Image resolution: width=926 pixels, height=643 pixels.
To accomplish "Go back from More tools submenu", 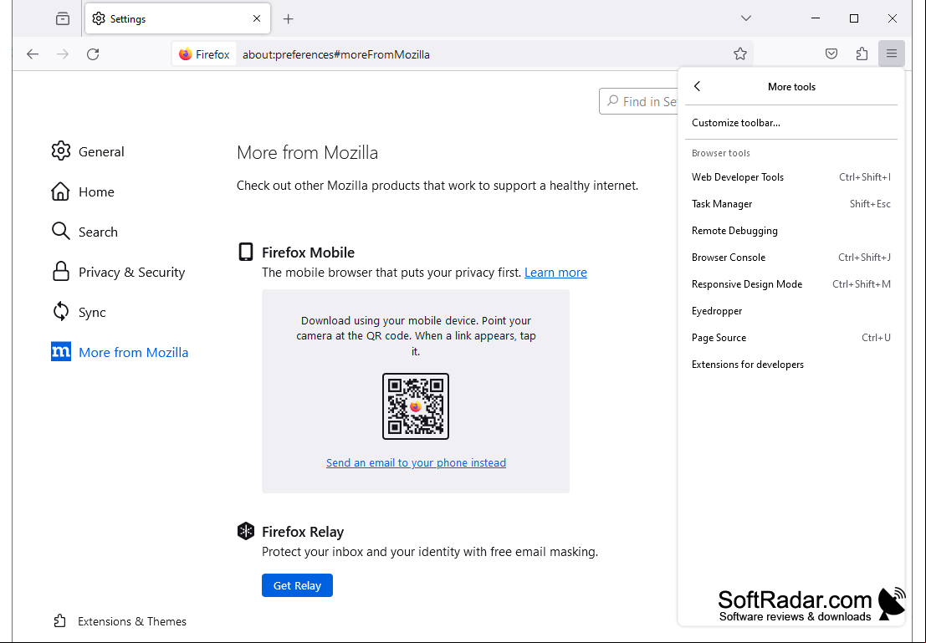I will tap(698, 86).
